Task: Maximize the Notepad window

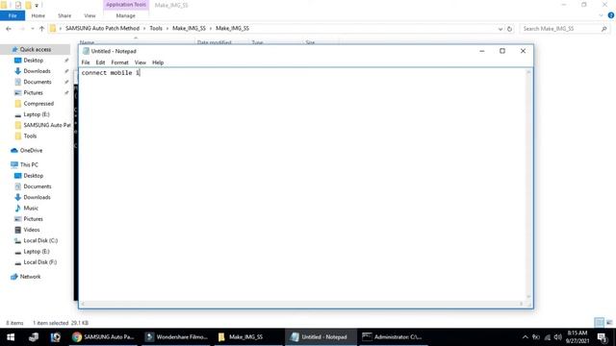Action: (x=502, y=51)
